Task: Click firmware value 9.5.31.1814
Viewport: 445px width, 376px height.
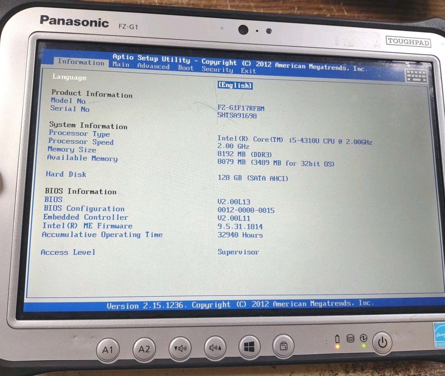Action: point(240,227)
